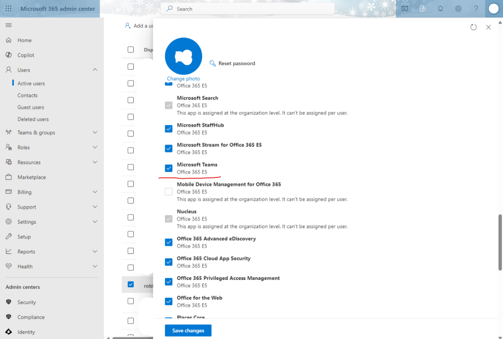
Task: Expand the Teams & groups chevron
Action: coord(95,132)
